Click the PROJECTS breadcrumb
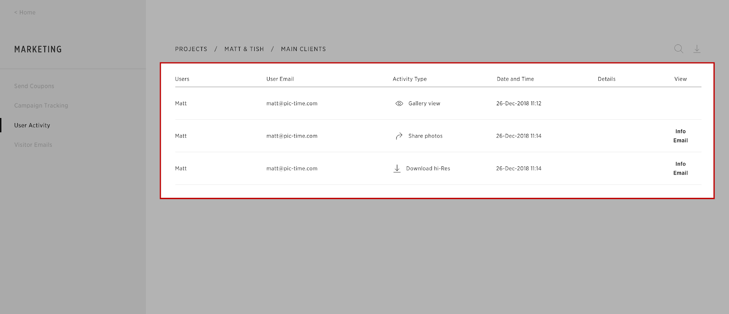729x314 pixels. point(191,49)
